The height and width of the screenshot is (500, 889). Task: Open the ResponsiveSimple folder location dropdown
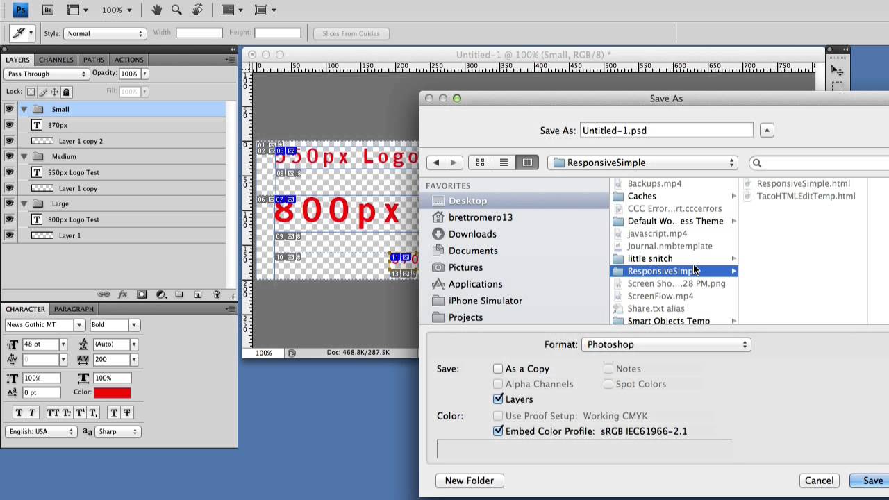tap(642, 162)
